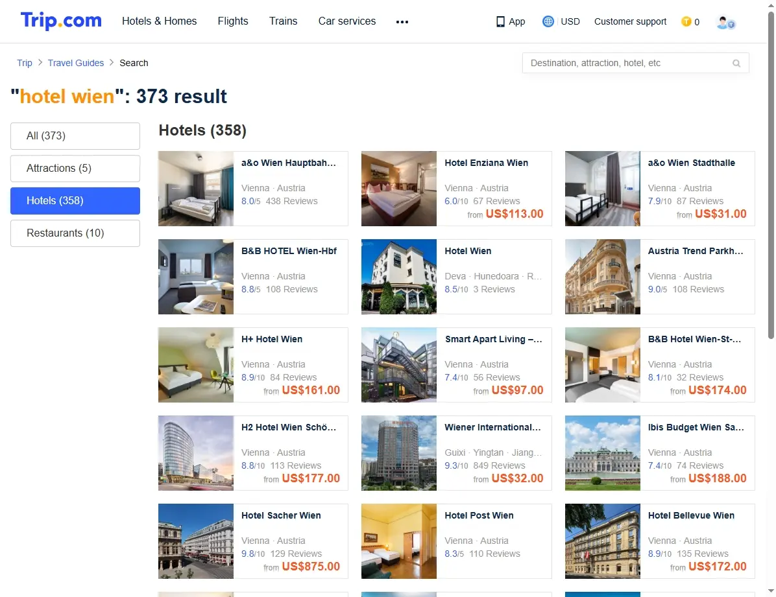Click the 849 Reviews text
This screenshot has width=776, height=597.
[x=499, y=465]
